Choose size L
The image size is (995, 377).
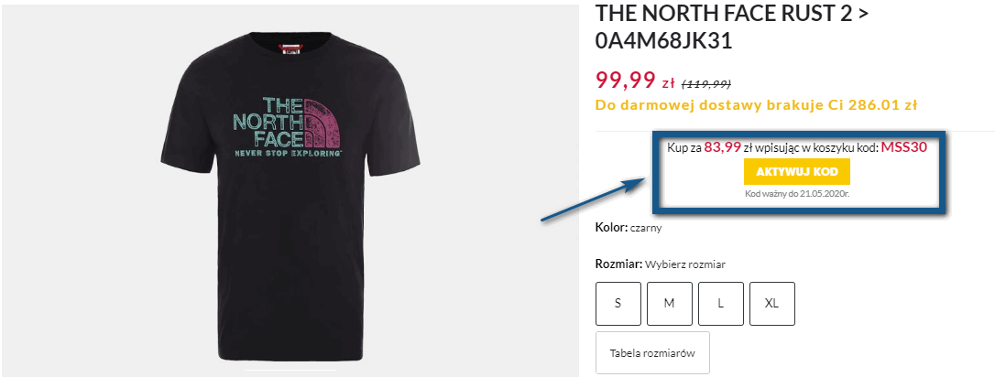coord(721,304)
